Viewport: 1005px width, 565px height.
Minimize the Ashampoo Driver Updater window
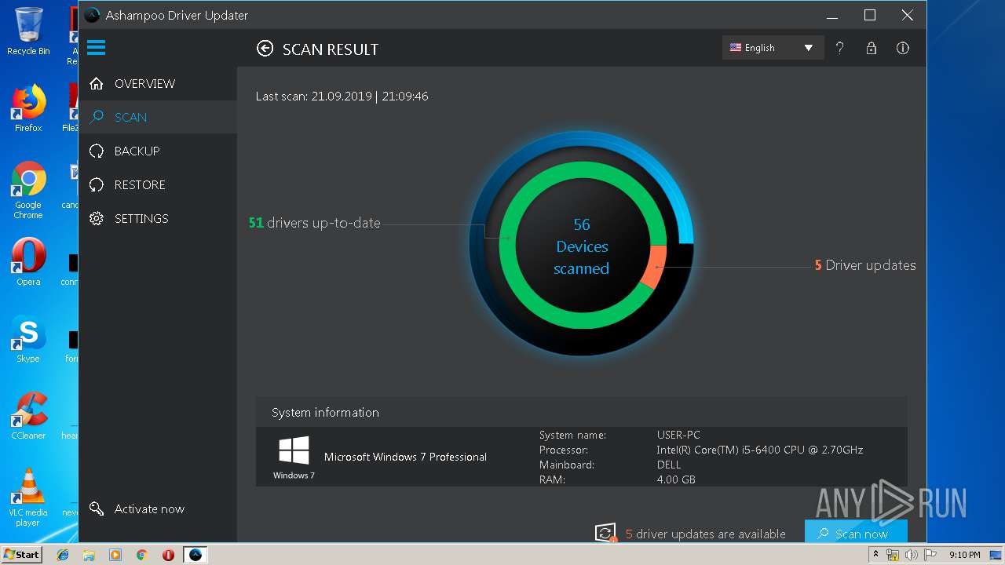click(x=832, y=15)
